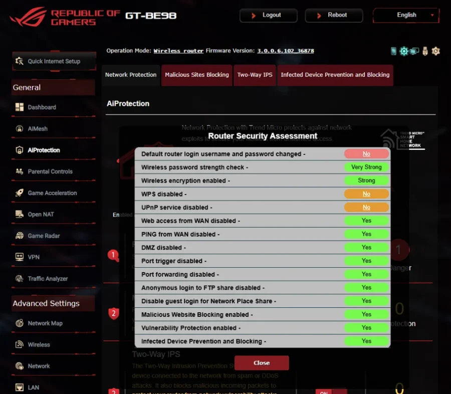Open Game Acceleration rocket icon
Image resolution: width=451 pixels, height=394 pixels.
19,193
